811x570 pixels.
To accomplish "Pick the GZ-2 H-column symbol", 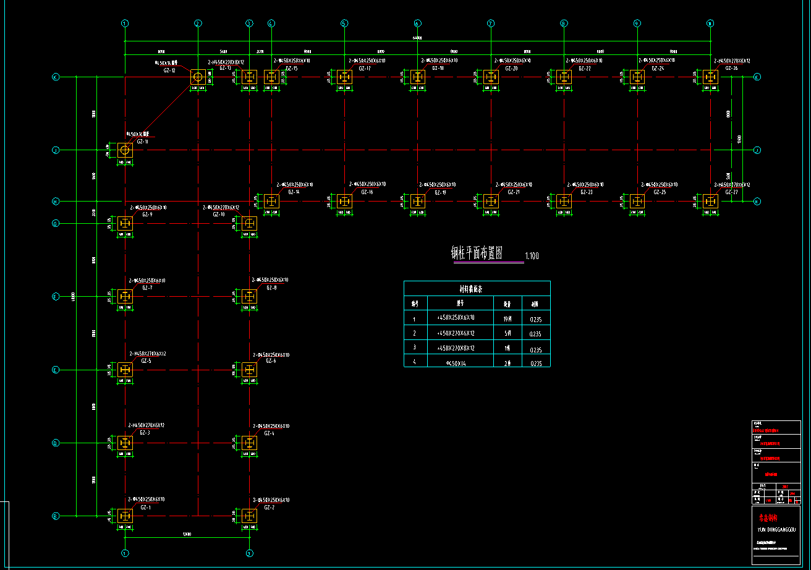I will 249,516.
